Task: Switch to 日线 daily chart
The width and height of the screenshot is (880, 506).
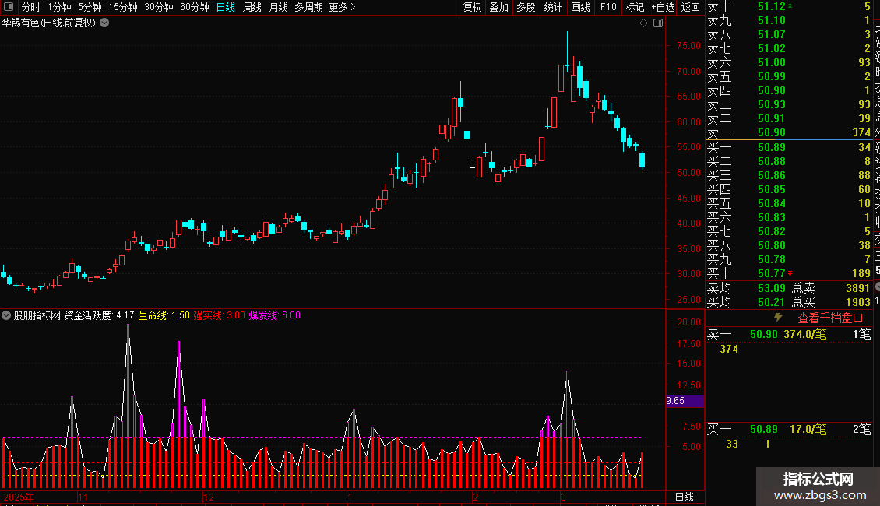Action: click(226, 7)
